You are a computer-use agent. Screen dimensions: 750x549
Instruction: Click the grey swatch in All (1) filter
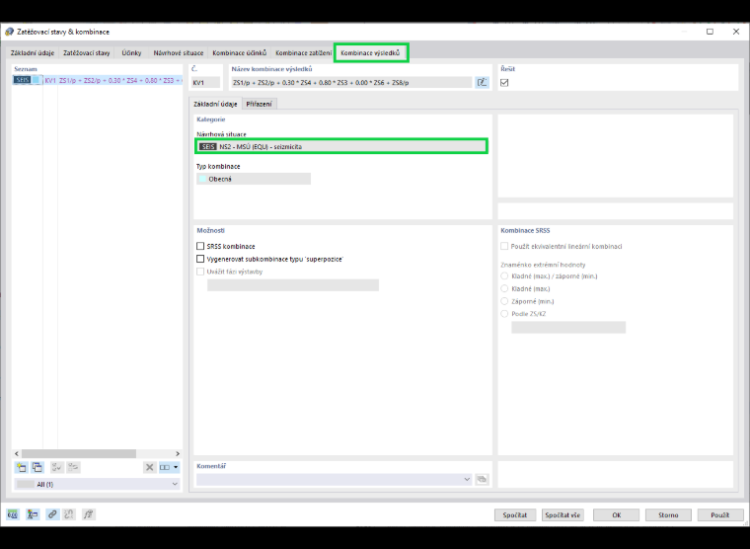tap(26, 484)
